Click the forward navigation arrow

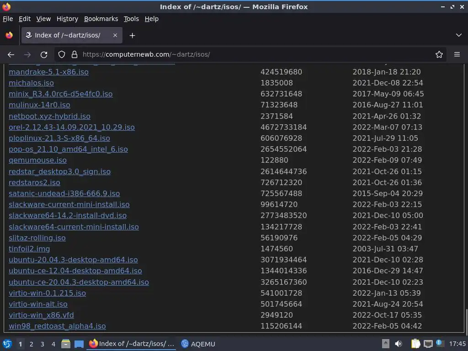click(x=27, y=55)
